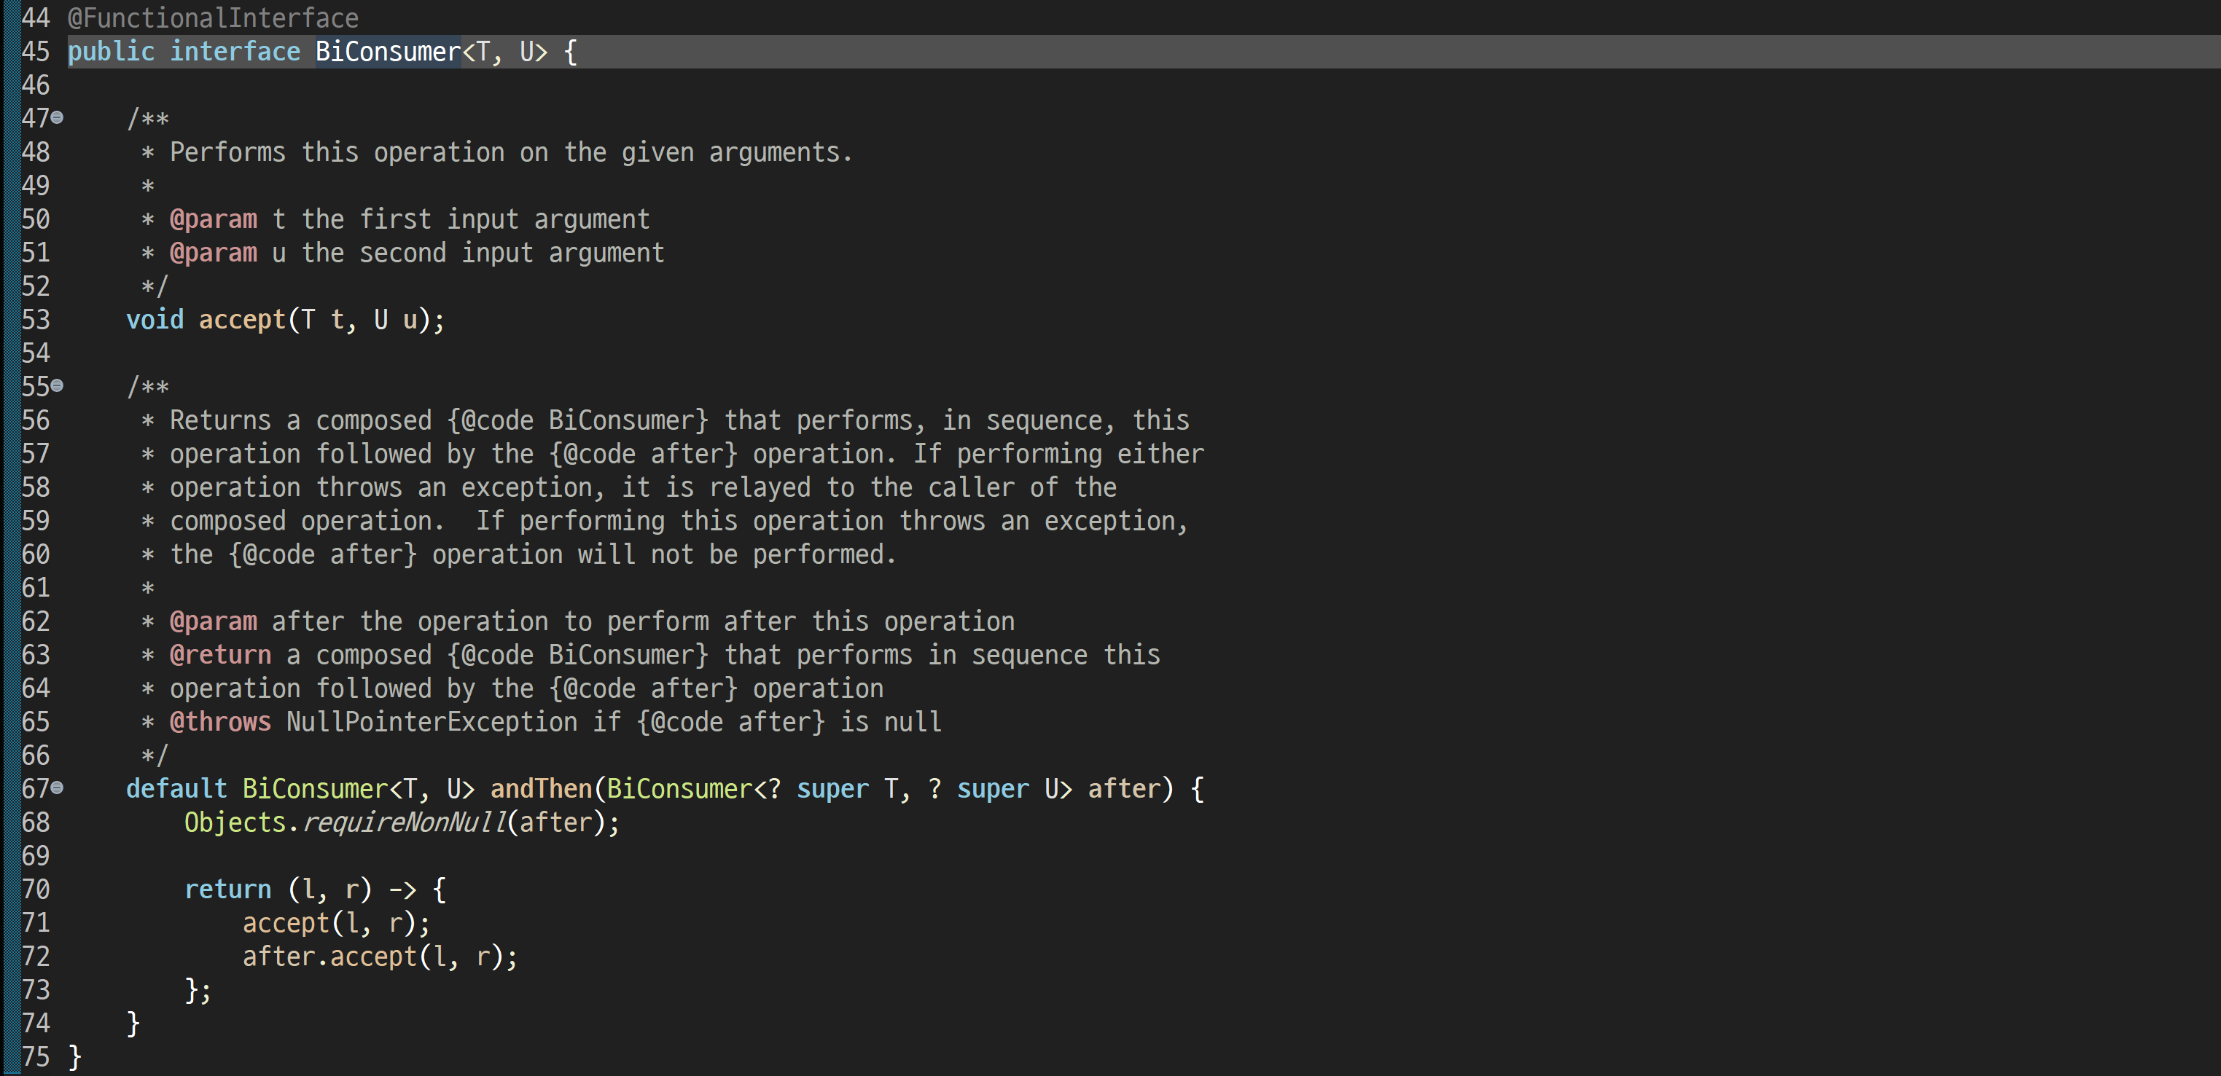Click line number 69 in gutter

[x=36, y=856]
